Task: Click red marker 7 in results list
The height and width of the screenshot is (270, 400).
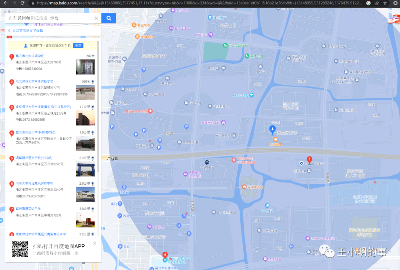Action: 11,210
